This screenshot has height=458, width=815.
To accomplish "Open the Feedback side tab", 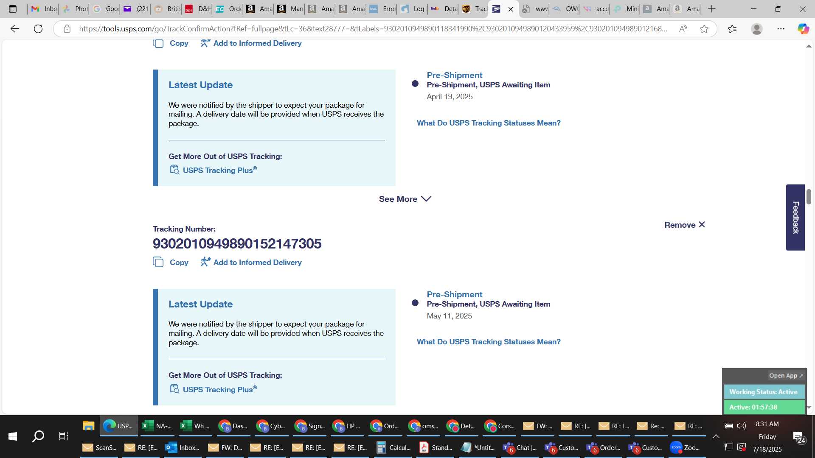I will coord(795,218).
